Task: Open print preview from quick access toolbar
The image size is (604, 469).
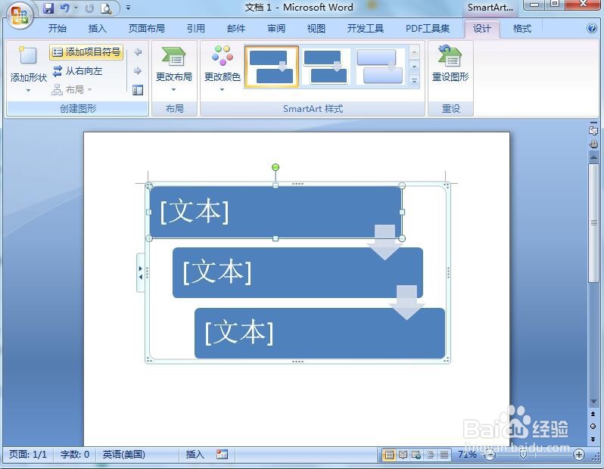Action: pyautogui.click(x=106, y=8)
